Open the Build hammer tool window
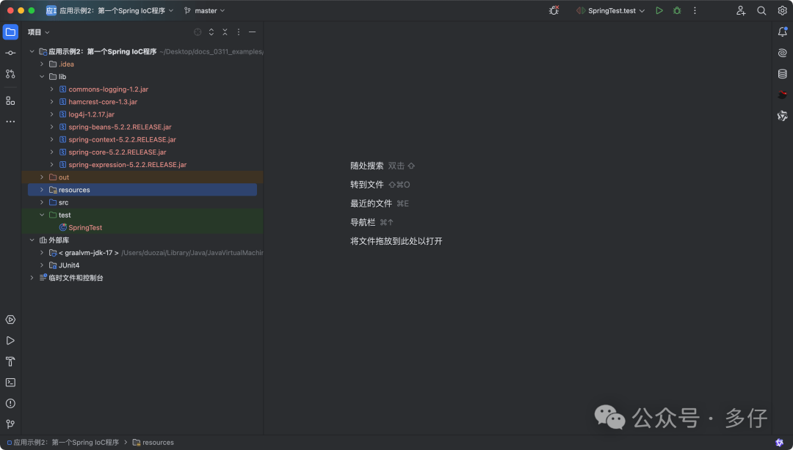The height and width of the screenshot is (450, 793). 10,361
